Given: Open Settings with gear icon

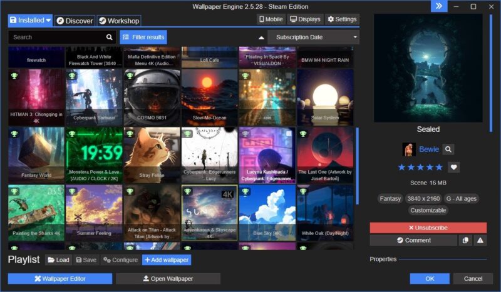Looking at the screenshot, I should tap(342, 19).
